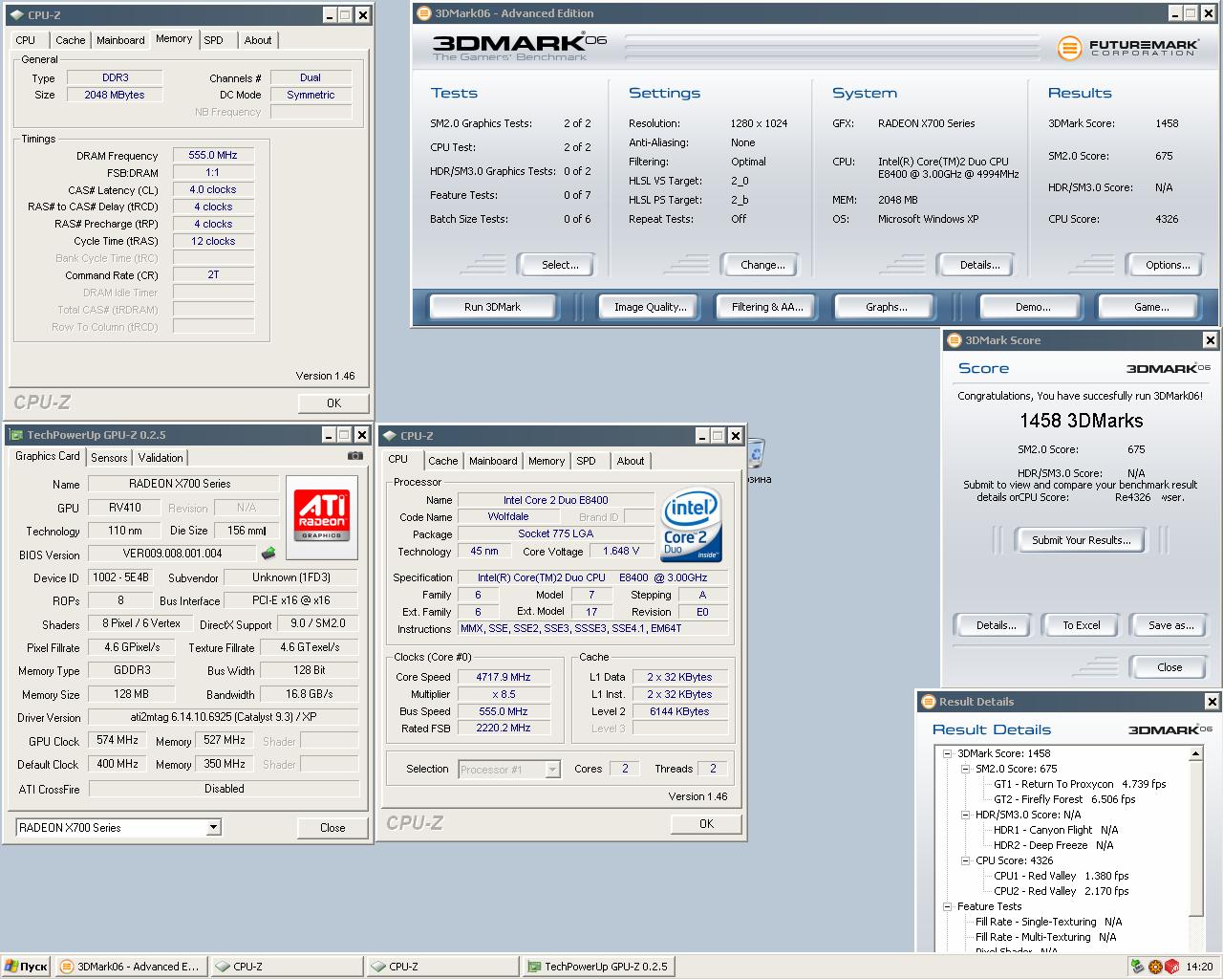Click the Image Quality... button

point(651,307)
